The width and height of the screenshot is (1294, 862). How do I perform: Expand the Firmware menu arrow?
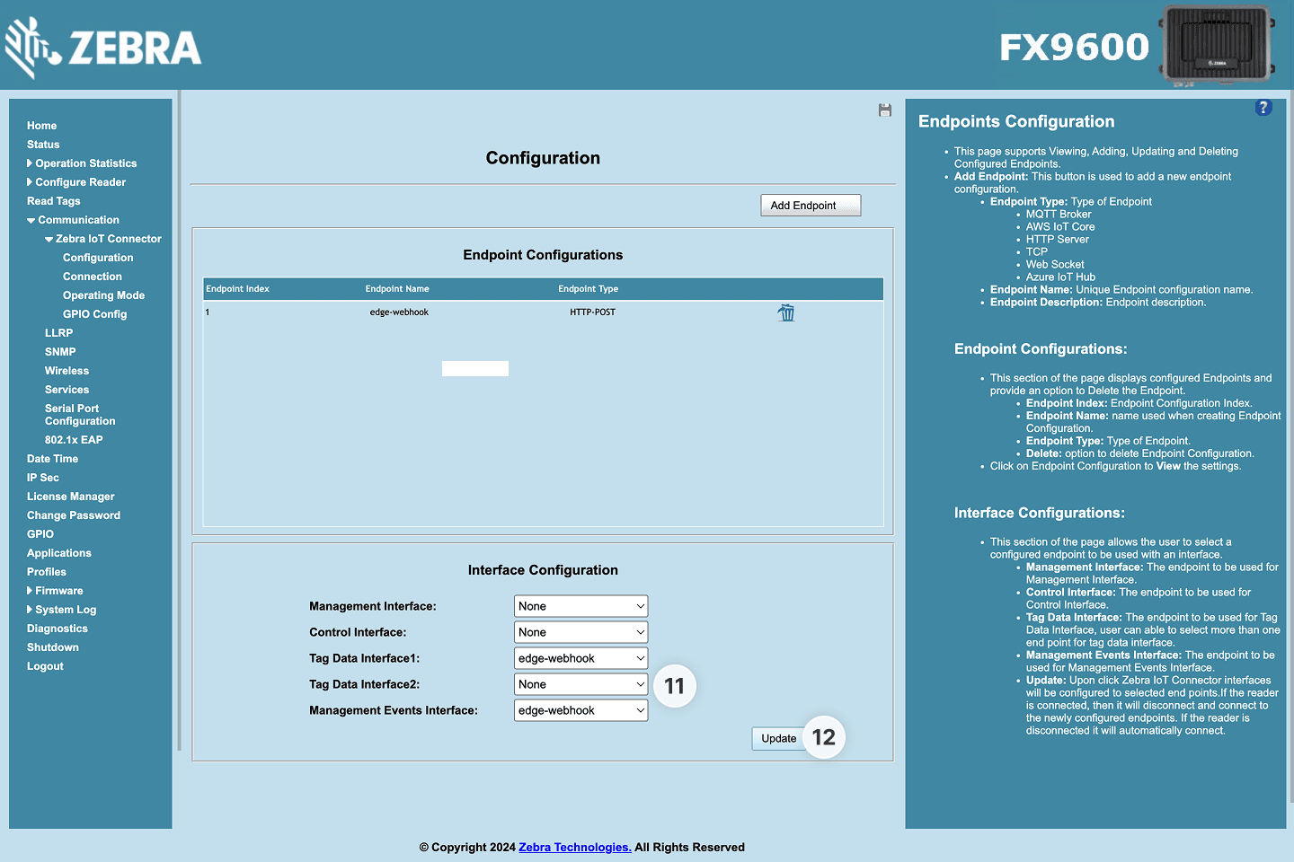(x=30, y=591)
